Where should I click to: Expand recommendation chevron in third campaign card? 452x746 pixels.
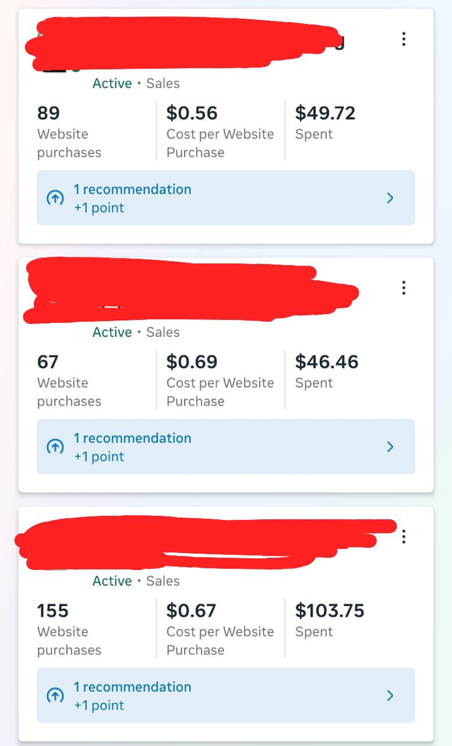[390, 696]
